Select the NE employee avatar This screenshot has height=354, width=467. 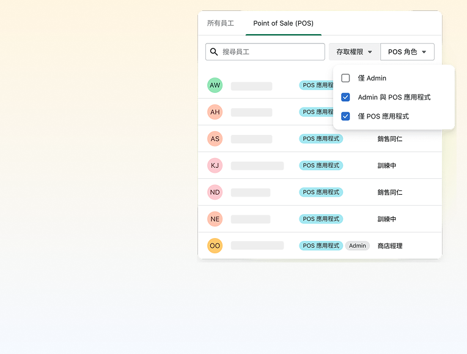(x=215, y=219)
